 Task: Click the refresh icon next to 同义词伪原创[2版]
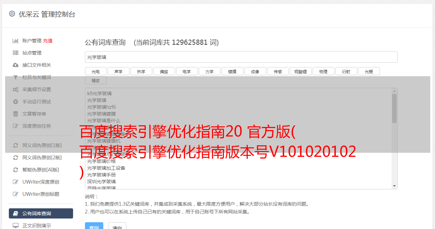click(x=15, y=158)
